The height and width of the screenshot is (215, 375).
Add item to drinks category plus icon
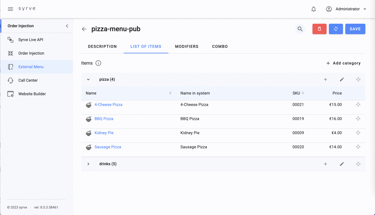pos(325,164)
